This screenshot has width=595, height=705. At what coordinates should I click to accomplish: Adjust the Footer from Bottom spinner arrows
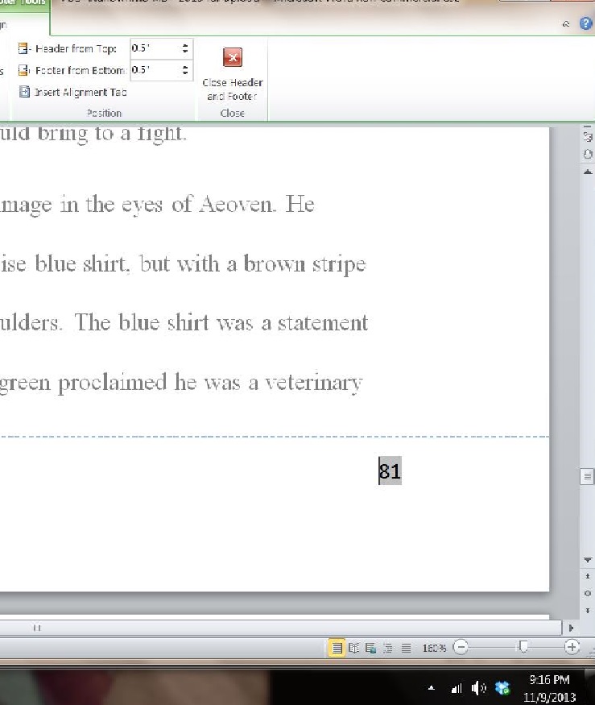[186, 70]
